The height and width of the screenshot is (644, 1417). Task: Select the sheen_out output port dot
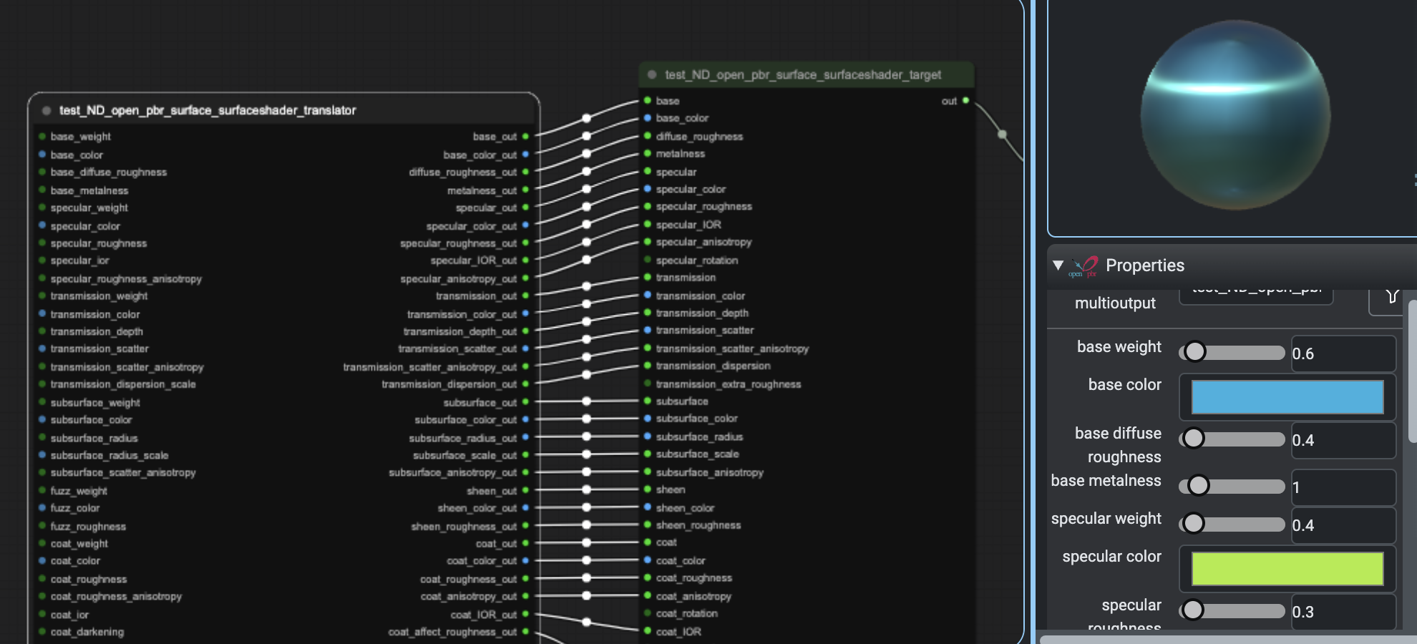pyautogui.click(x=526, y=491)
